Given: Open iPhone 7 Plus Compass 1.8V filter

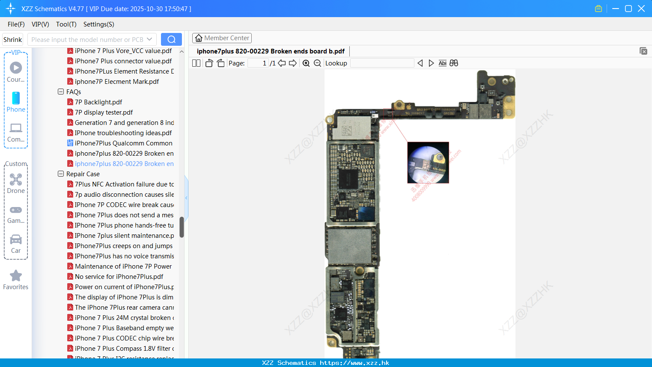Looking at the screenshot, I should click(x=123, y=348).
